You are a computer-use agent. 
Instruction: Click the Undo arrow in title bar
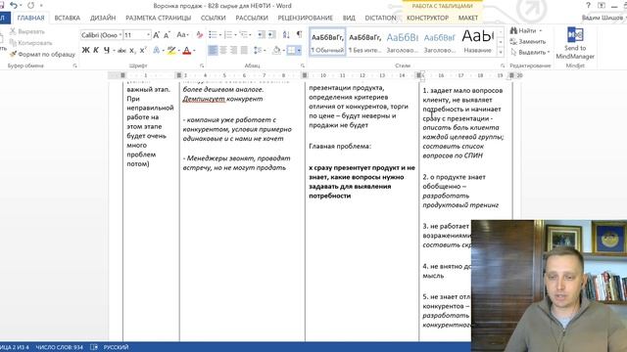tap(13, 5)
